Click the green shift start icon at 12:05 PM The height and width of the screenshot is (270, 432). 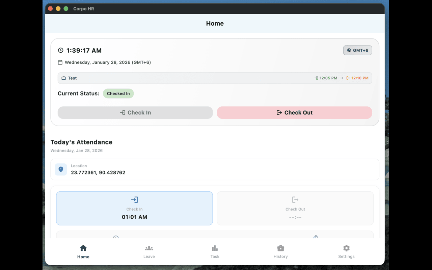(316, 78)
